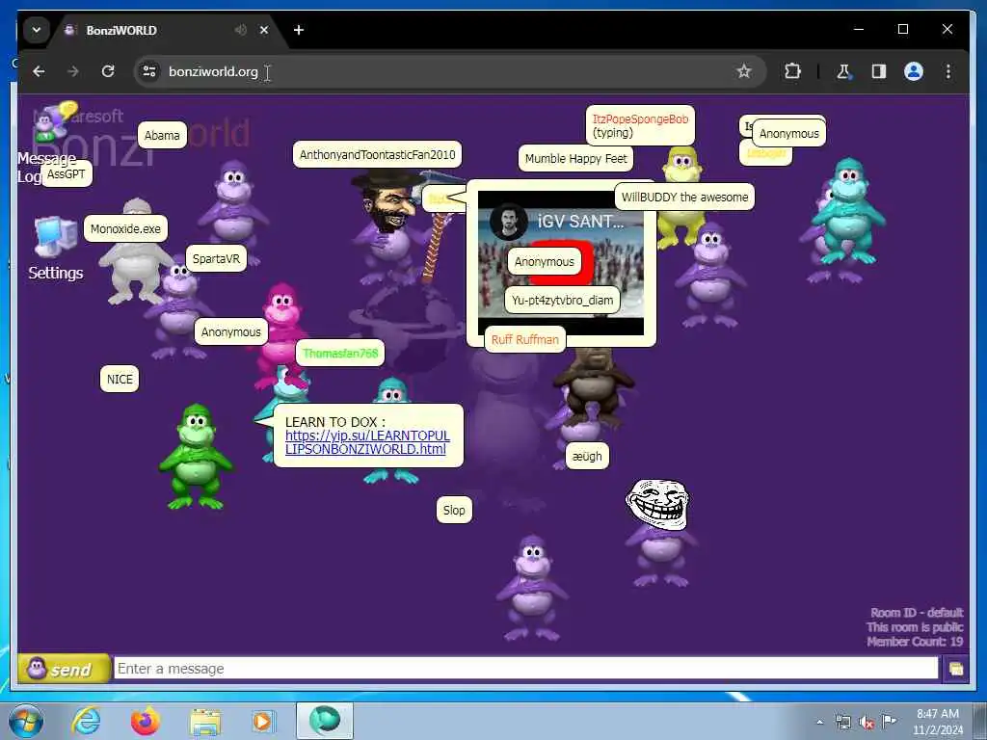Open Windows Explorer folder on taskbar

205,721
